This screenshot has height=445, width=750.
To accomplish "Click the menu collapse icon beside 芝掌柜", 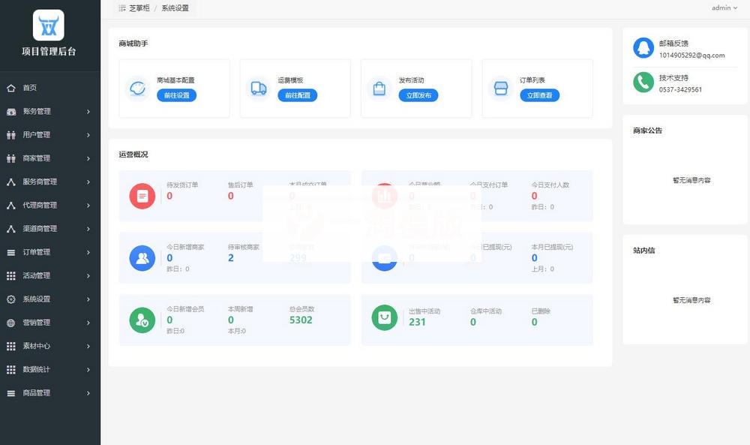I will pos(122,8).
